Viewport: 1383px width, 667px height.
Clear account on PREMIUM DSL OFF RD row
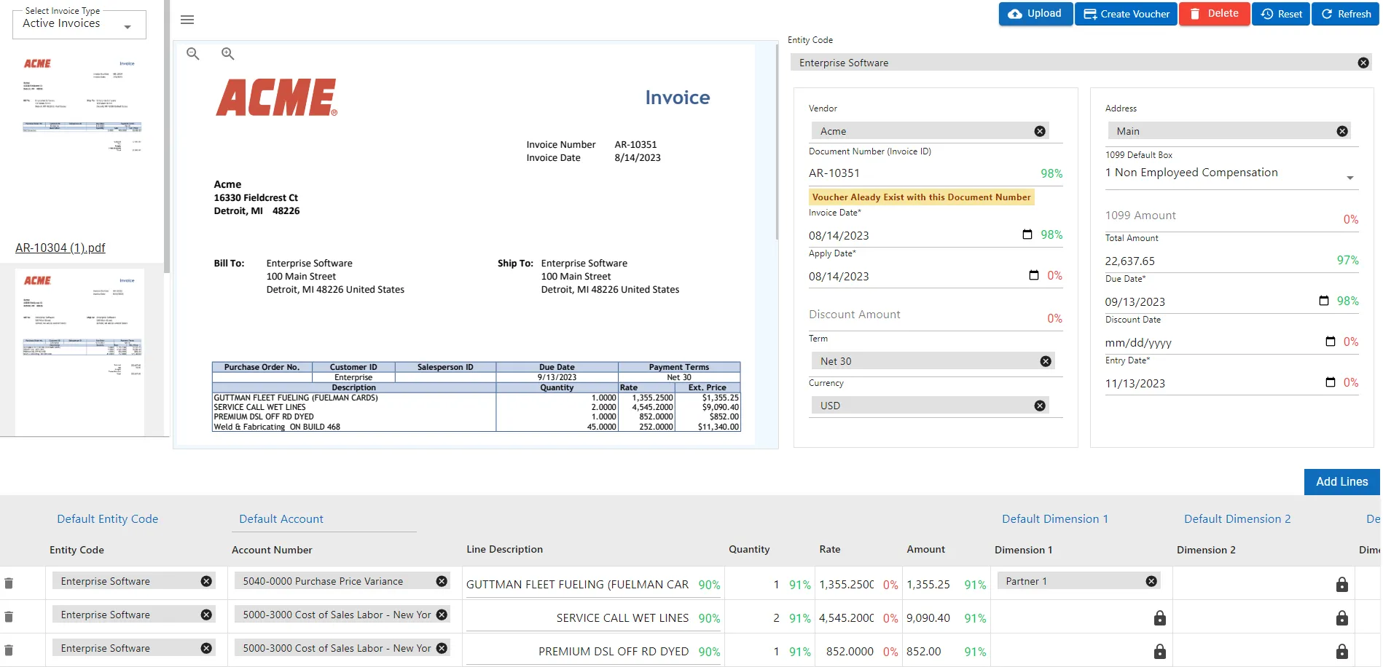[442, 648]
